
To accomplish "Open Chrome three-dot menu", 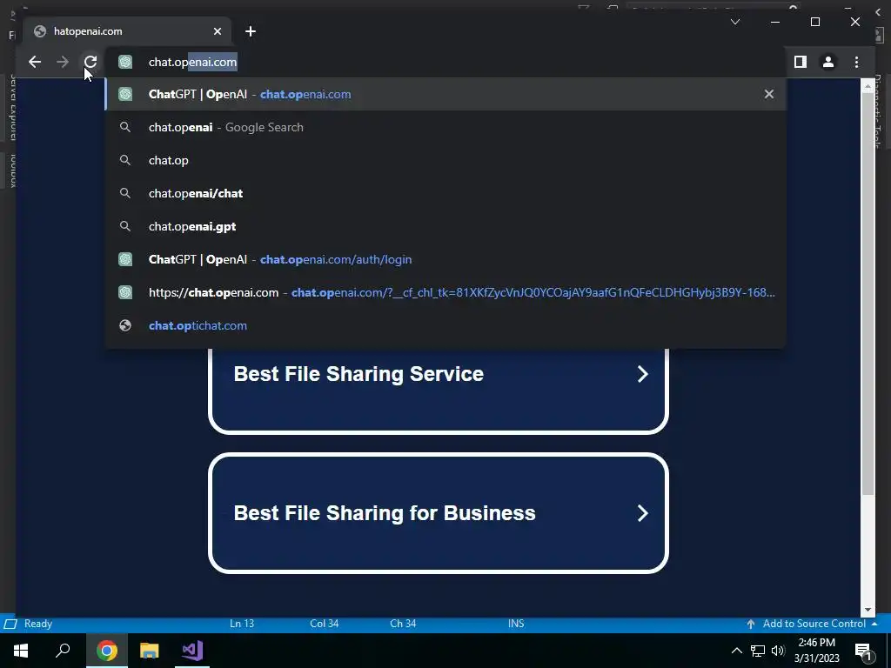I will coord(856,62).
